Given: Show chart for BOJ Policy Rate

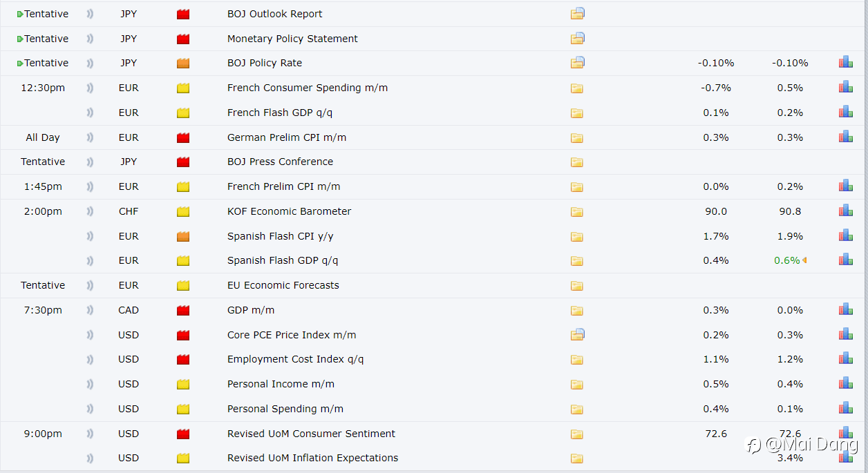Looking at the screenshot, I should (845, 62).
